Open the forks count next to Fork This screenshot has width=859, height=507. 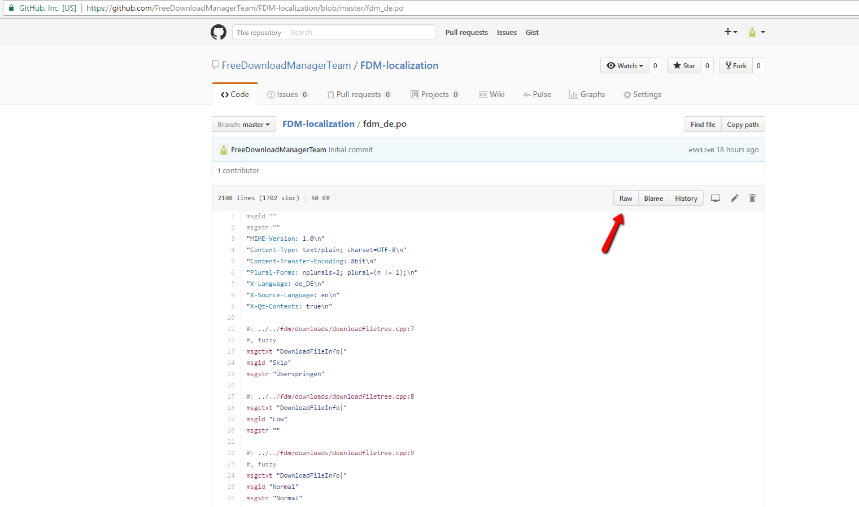[x=758, y=65]
